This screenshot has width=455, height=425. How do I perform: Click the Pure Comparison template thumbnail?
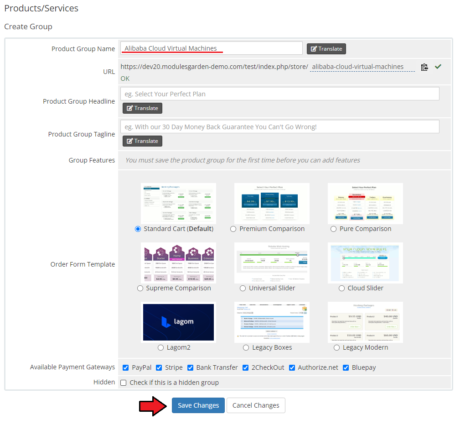[x=365, y=204]
